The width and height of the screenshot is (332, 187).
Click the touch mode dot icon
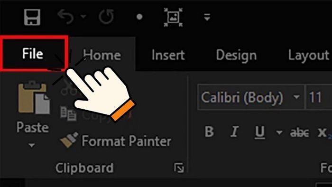tap(139, 17)
